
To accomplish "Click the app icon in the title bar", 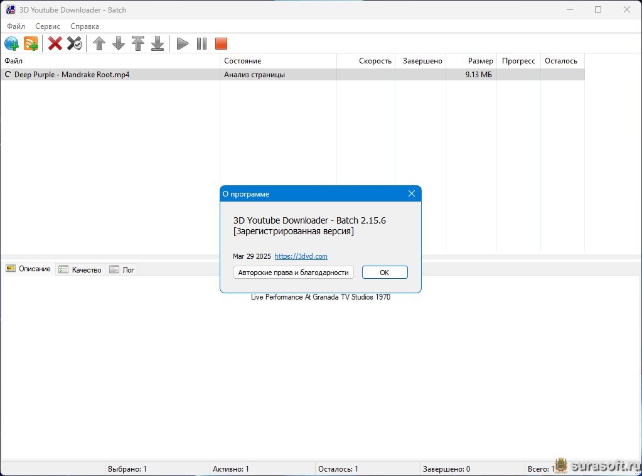I will [10, 9].
